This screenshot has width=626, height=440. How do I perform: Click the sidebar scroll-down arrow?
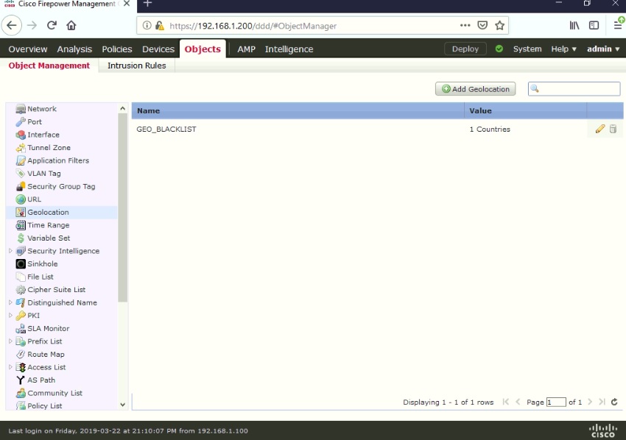[122, 404]
